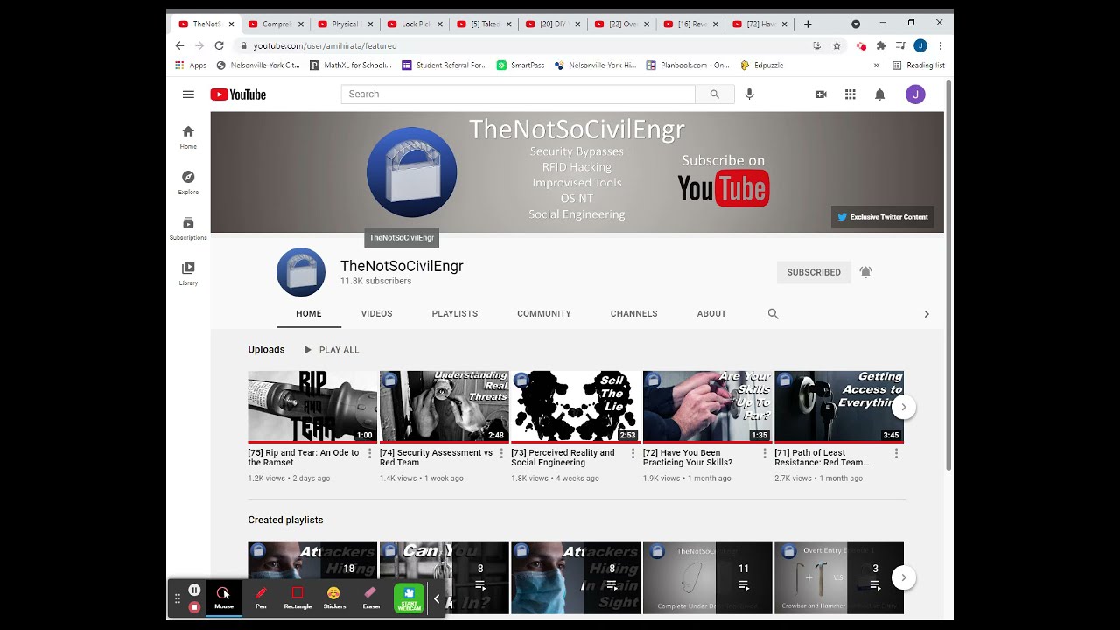Start voice search with the microphone
Viewport: 1120px width, 630px height.
tap(749, 94)
